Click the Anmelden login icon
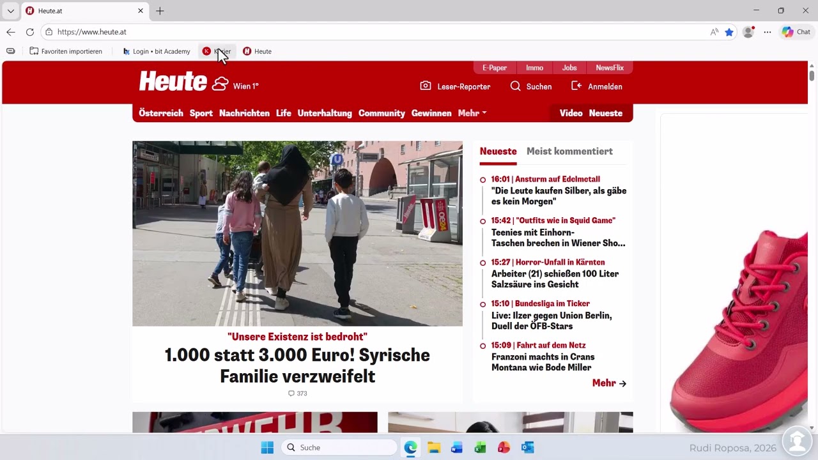 point(576,86)
